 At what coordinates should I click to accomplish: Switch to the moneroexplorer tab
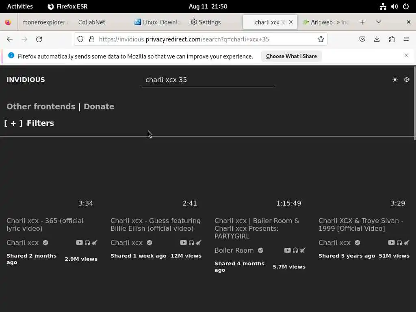coord(45,22)
